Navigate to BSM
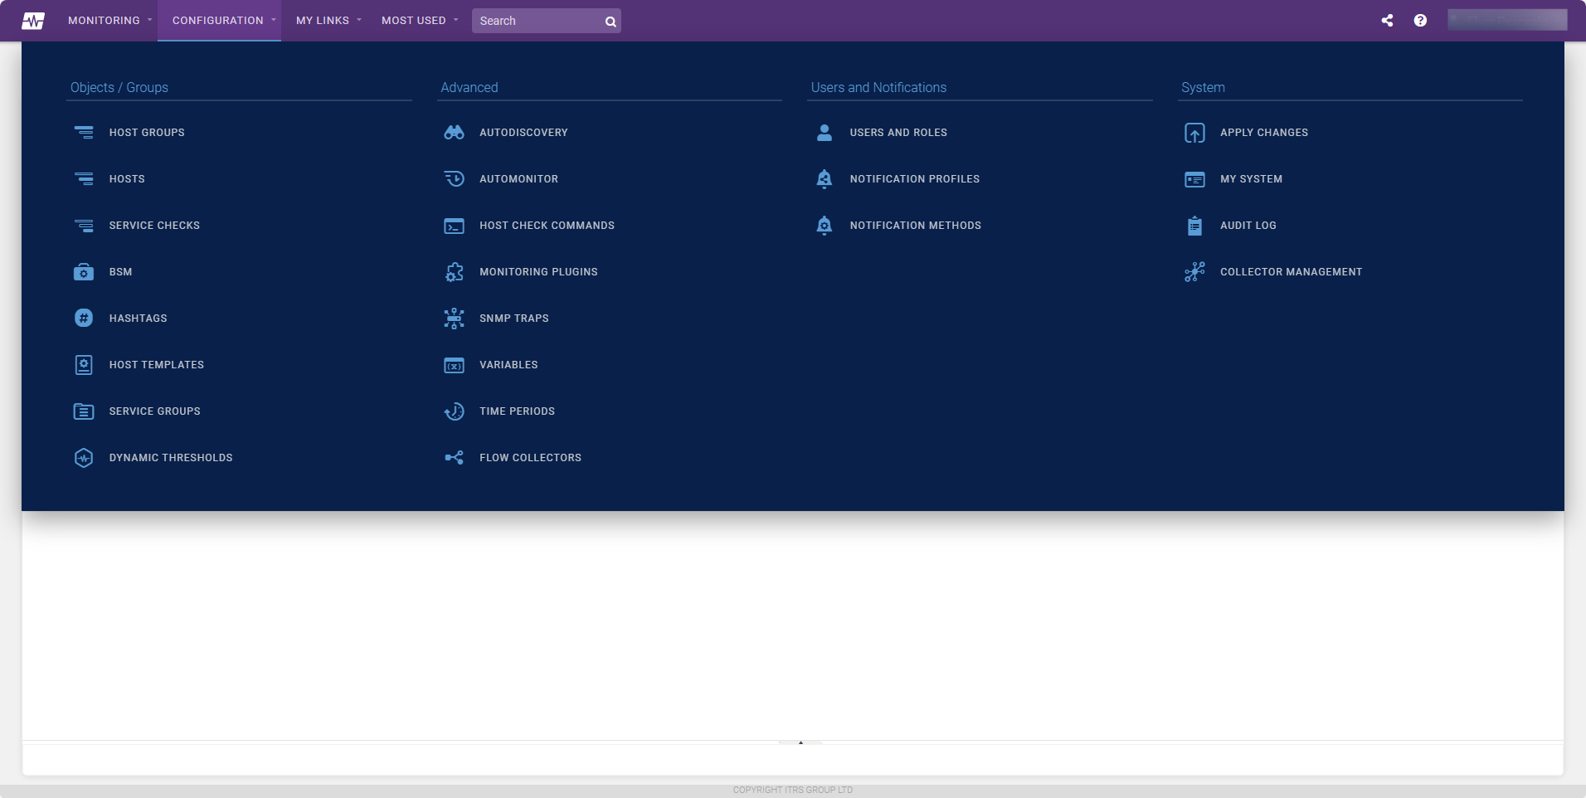Viewport: 1586px width, 798px height. [x=120, y=272]
